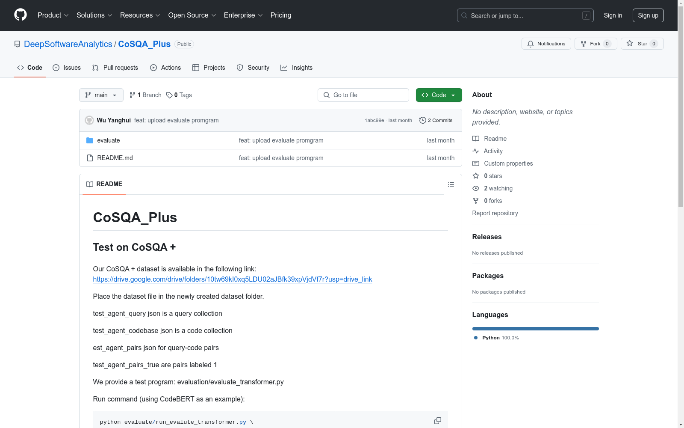Click the Security shield icon
This screenshot has height=428, width=684.
(240, 68)
